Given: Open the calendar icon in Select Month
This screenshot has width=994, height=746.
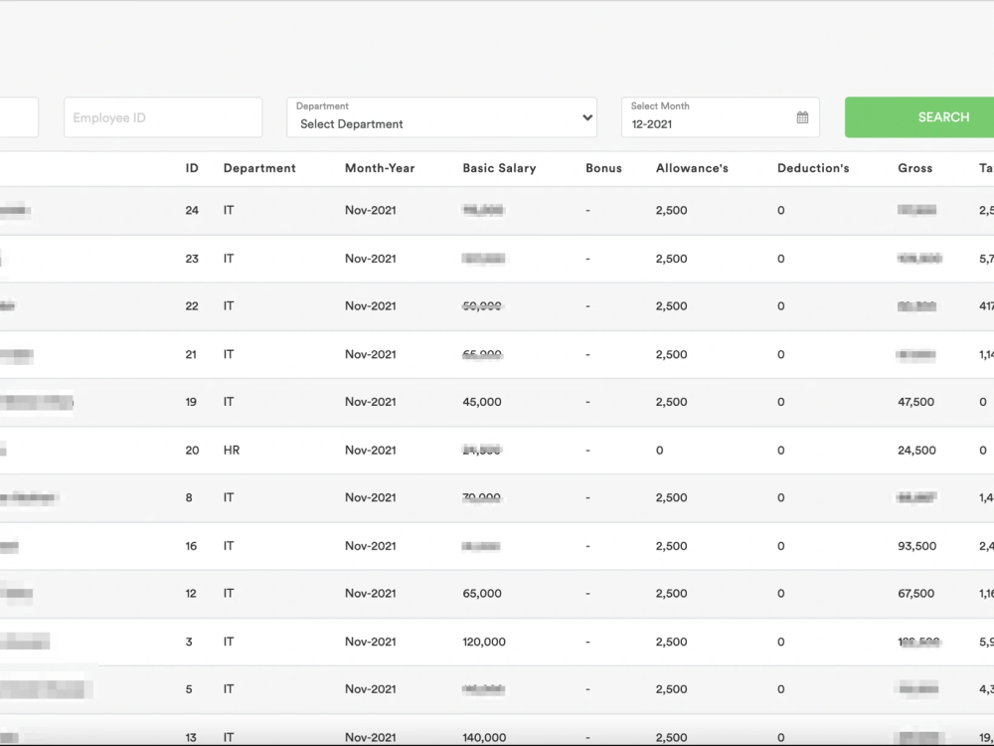Looking at the screenshot, I should pyautogui.click(x=802, y=117).
